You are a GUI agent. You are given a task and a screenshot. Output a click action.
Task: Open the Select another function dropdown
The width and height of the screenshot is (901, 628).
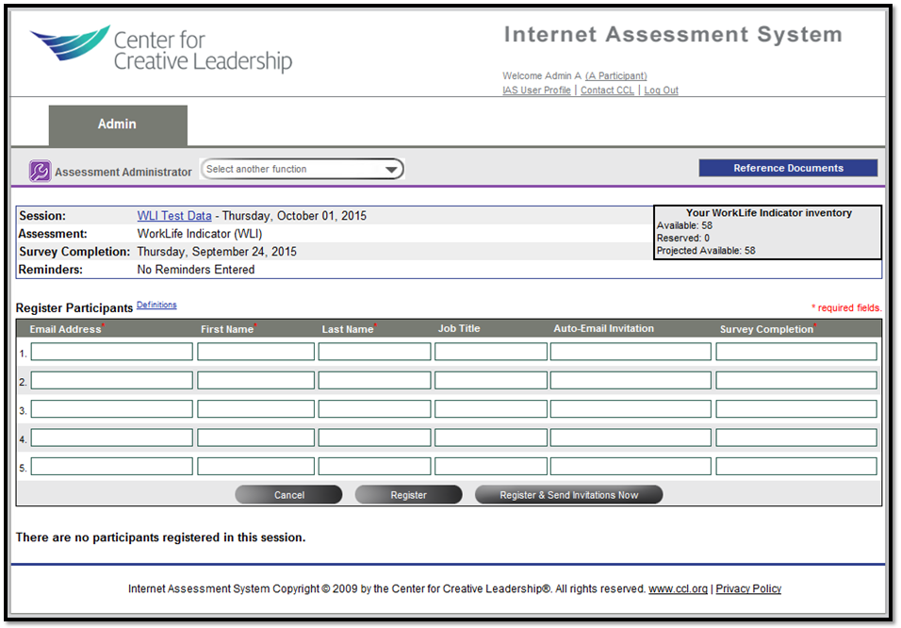tap(303, 169)
